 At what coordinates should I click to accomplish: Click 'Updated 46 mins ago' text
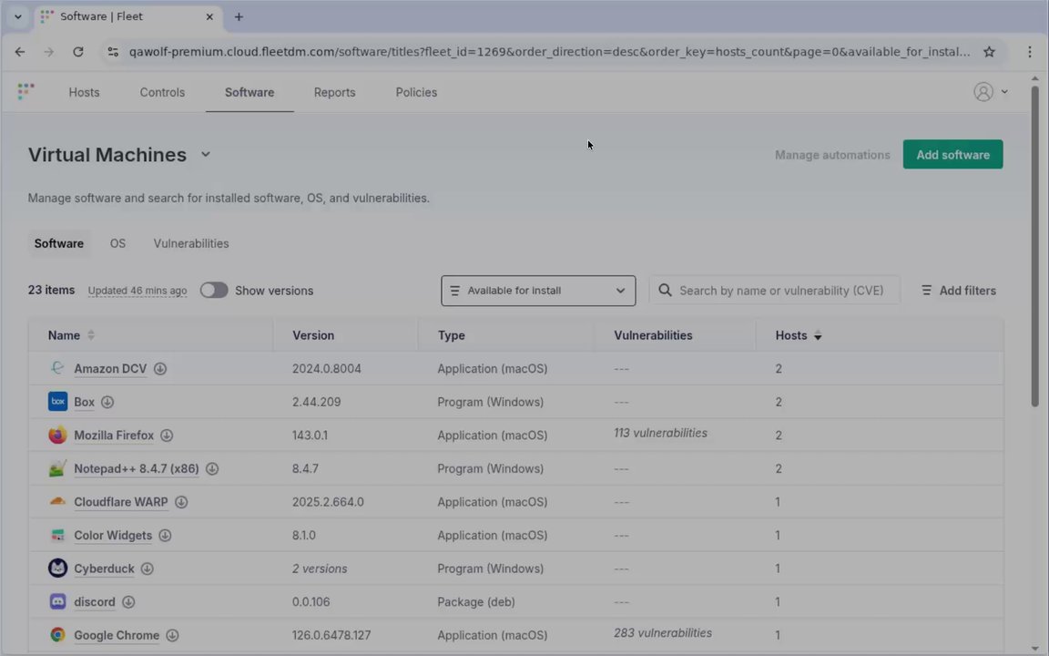[137, 291]
